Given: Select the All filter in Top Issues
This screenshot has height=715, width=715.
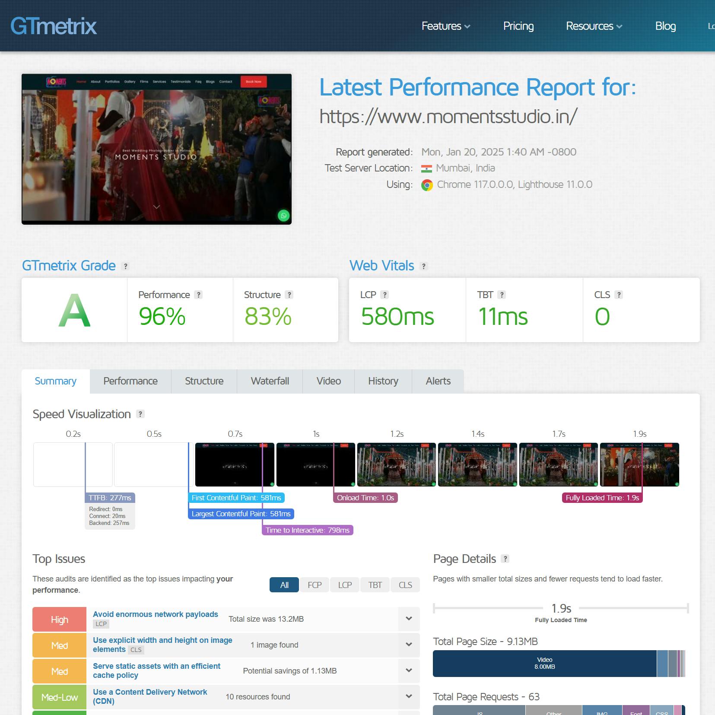Looking at the screenshot, I should point(284,585).
